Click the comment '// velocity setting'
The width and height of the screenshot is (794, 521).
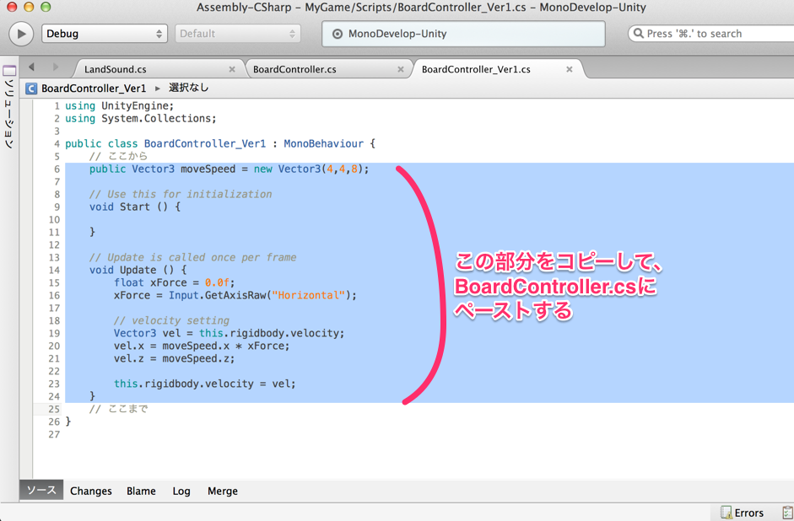pyautogui.click(x=171, y=320)
